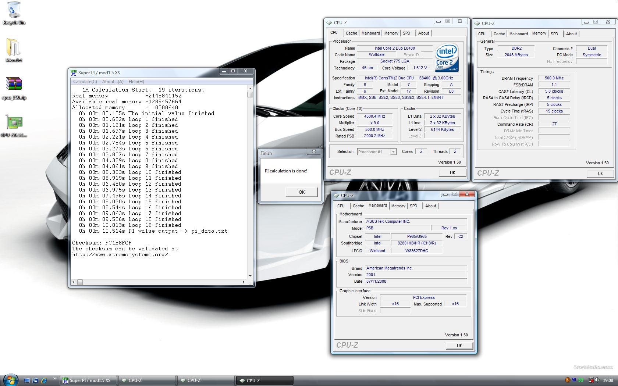Click OK in the CPU-Z processor window

tap(452, 173)
